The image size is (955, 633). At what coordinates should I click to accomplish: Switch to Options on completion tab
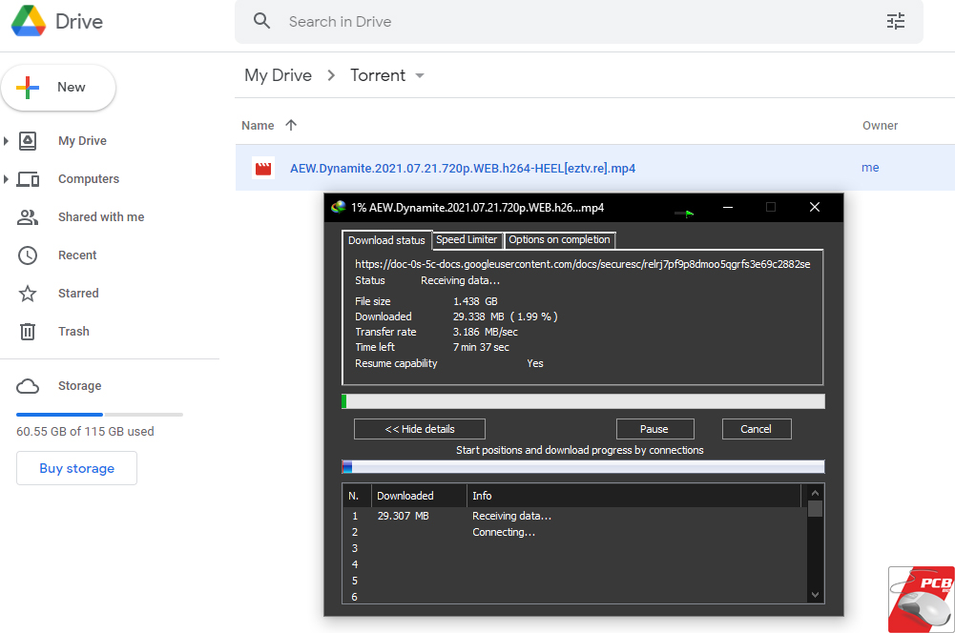[559, 240]
